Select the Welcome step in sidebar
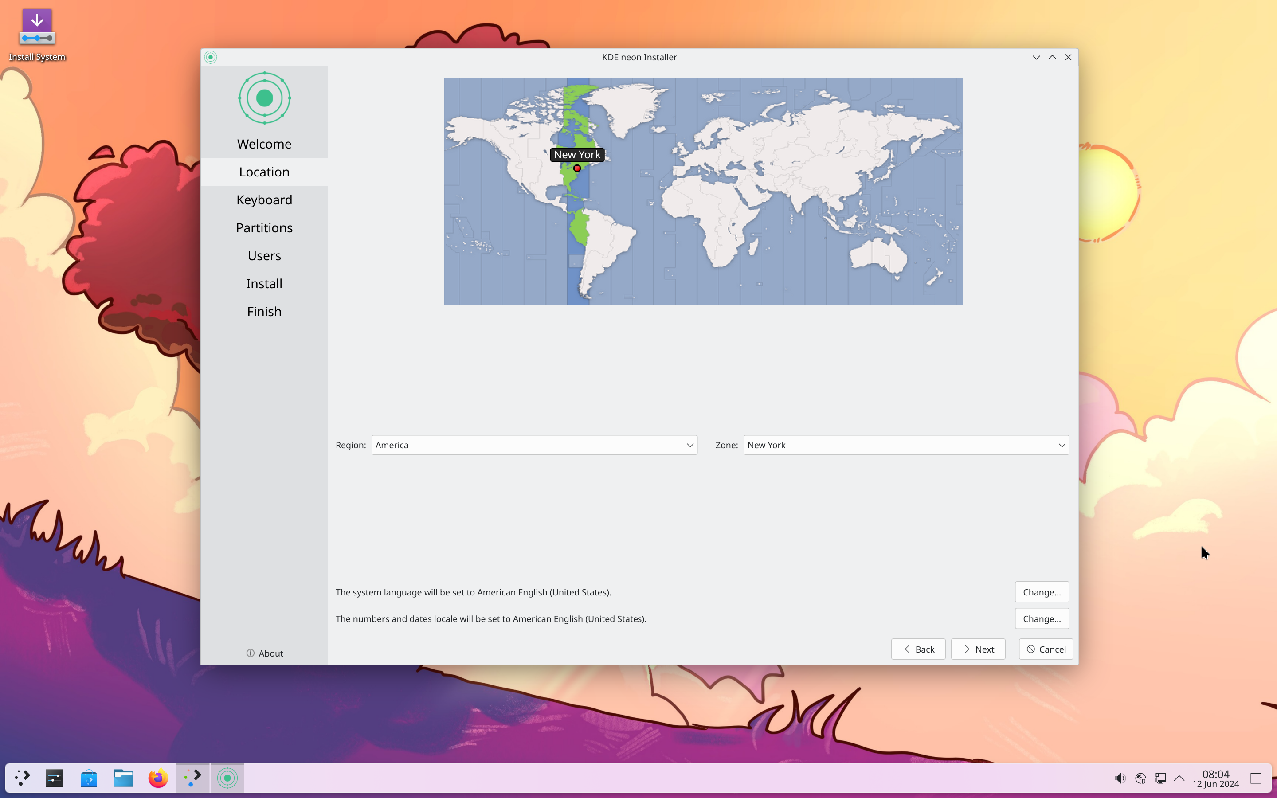Viewport: 1277px width, 798px height. (x=264, y=144)
